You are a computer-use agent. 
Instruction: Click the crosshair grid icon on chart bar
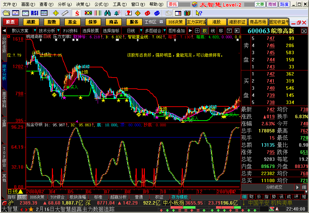pos(197,31)
